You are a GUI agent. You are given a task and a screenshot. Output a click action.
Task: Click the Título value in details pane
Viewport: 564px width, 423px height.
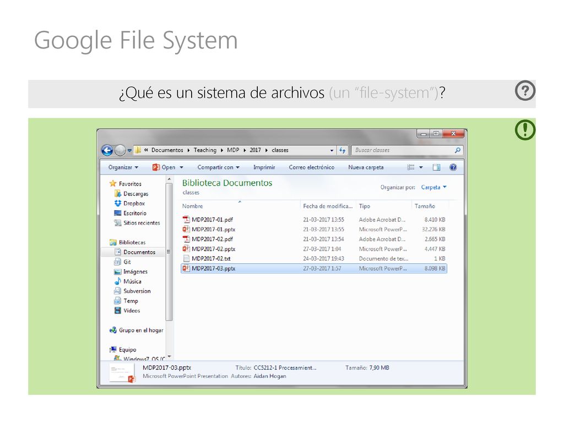click(x=285, y=367)
